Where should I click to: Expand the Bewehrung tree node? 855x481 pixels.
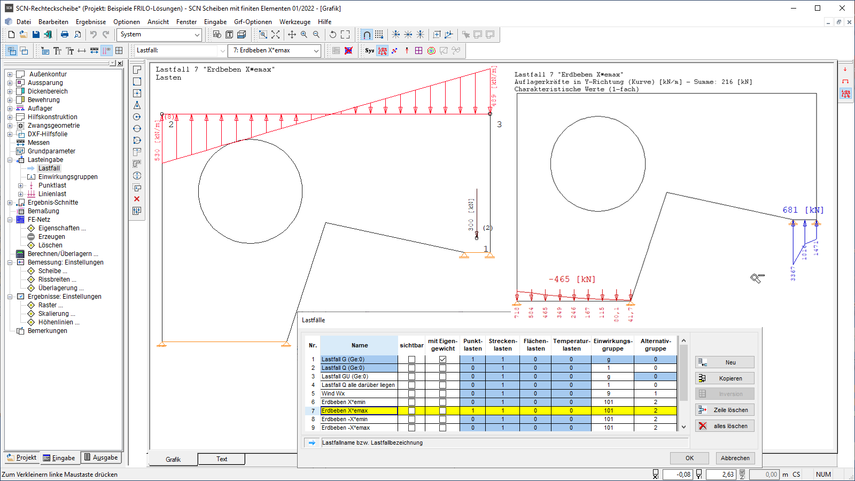point(10,100)
